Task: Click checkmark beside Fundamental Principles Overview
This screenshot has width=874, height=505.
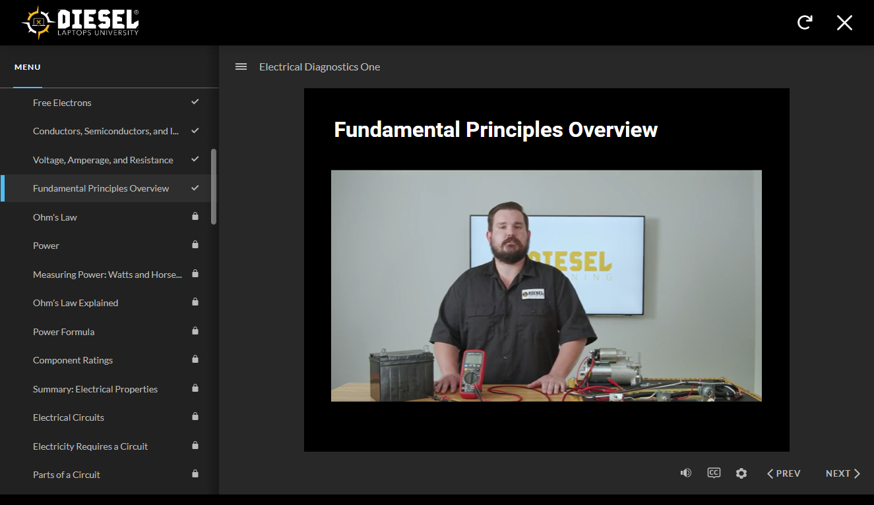Action: click(x=195, y=188)
